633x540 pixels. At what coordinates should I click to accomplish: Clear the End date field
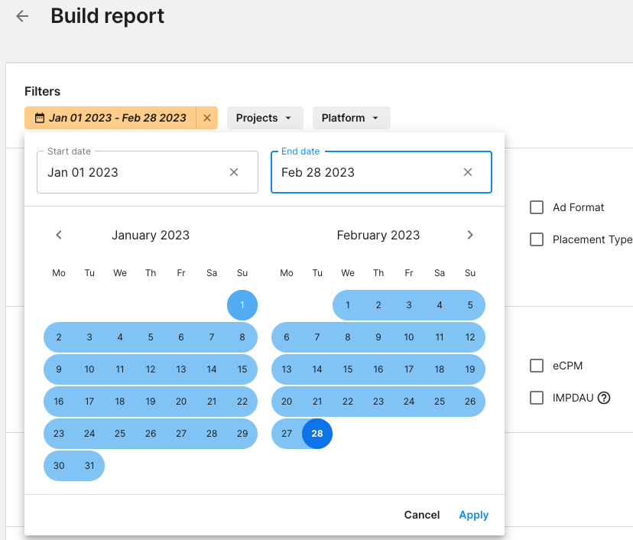coord(468,172)
